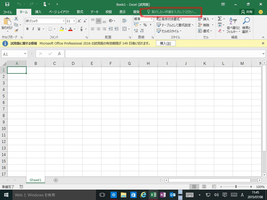267x200 pixels.
Task: Open File Explorer folder icon in taskbar
Action: click(123, 195)
